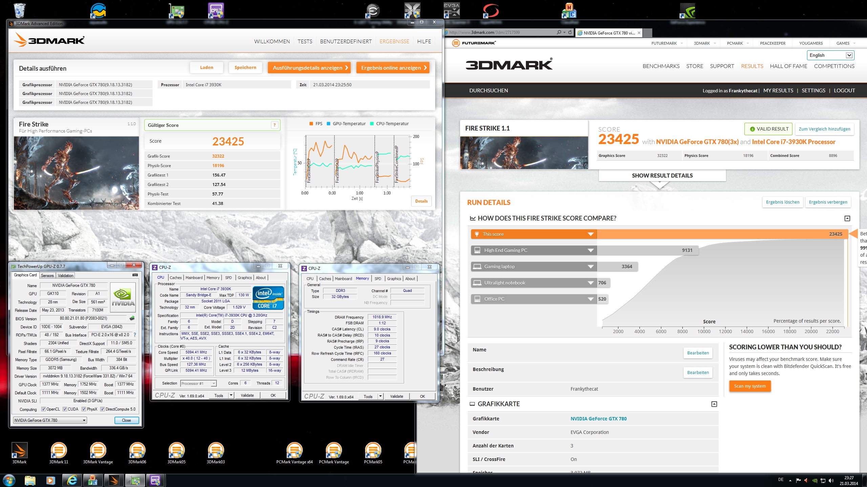Open the Tools dropdown arrow in CPU-Z CPU window
Screen dimensions: 867x487
tap(231, 395)
